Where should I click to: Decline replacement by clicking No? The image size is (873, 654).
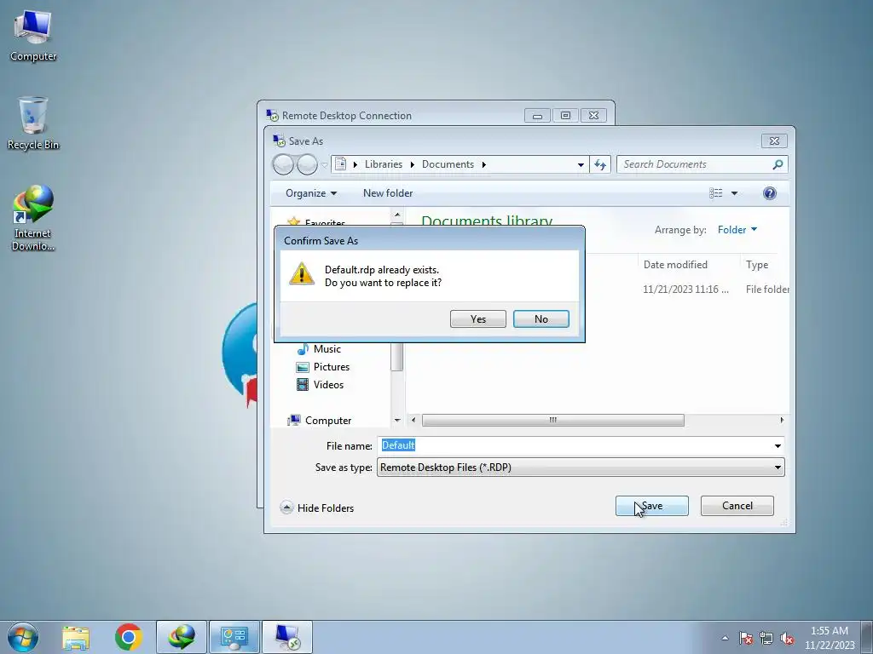click(541, 319)
